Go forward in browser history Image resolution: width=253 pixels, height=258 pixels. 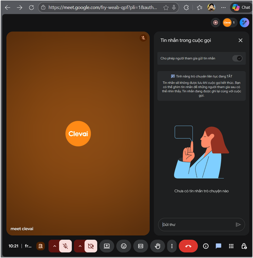point(20,7)
